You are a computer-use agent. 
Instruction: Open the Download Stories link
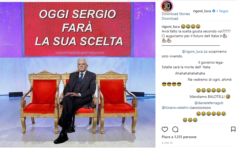(x=176, y=14)
